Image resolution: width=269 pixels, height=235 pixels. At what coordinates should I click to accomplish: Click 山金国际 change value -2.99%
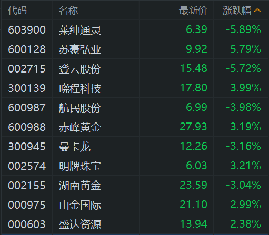(243, 205)
